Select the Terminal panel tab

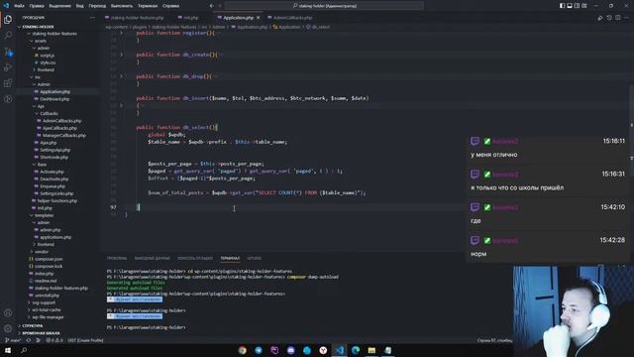pyautogui.click(x=230, y=258)
